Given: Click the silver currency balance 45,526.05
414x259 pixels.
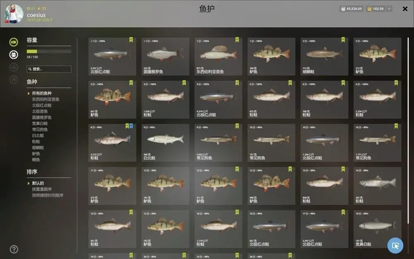Looking at the screenshot, I should click(x=351, y=9).
